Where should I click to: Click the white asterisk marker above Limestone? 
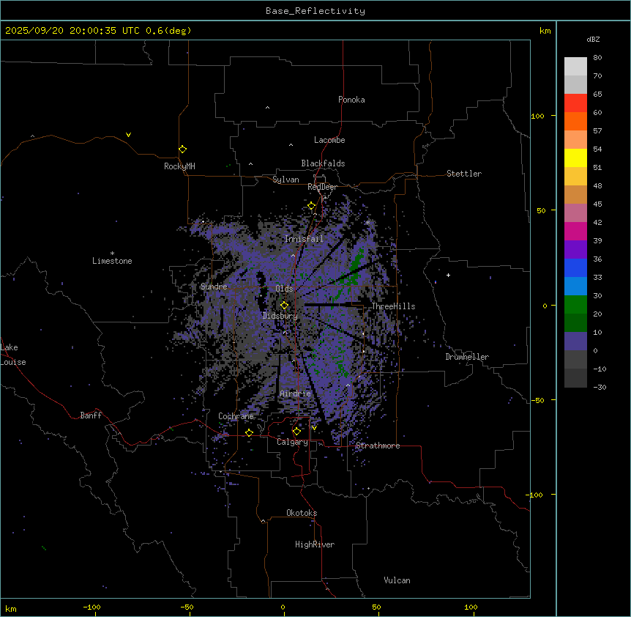coord(112,253)
